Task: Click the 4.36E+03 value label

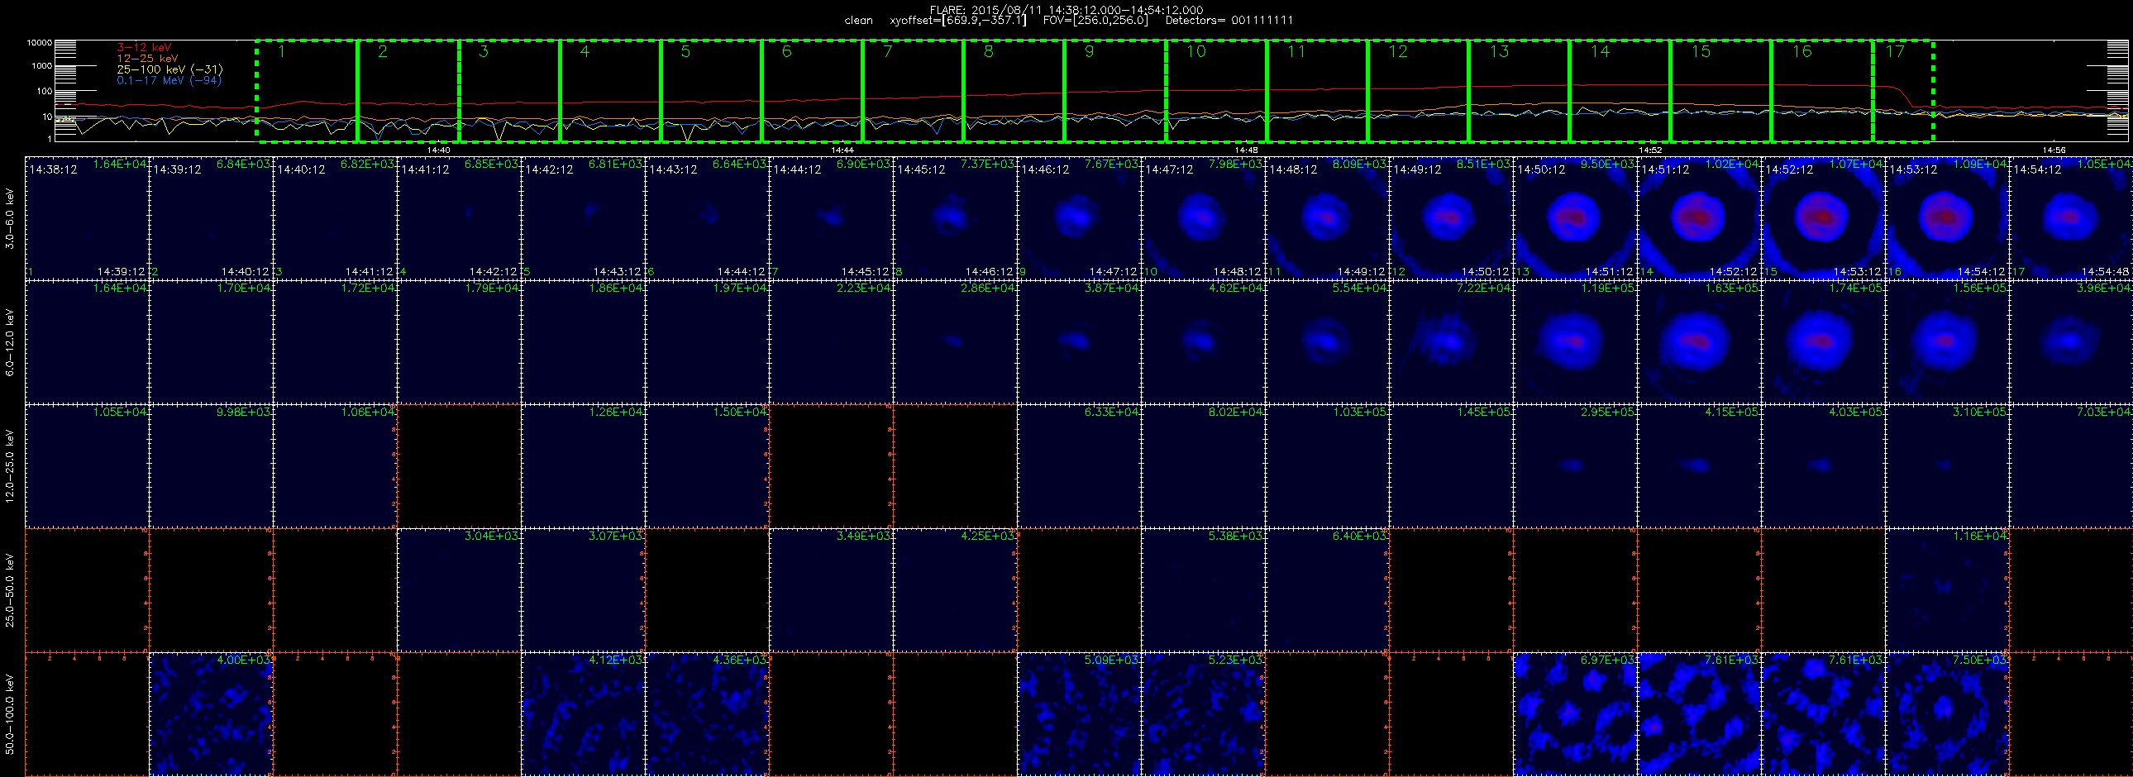Action: (x=740, y=660)
